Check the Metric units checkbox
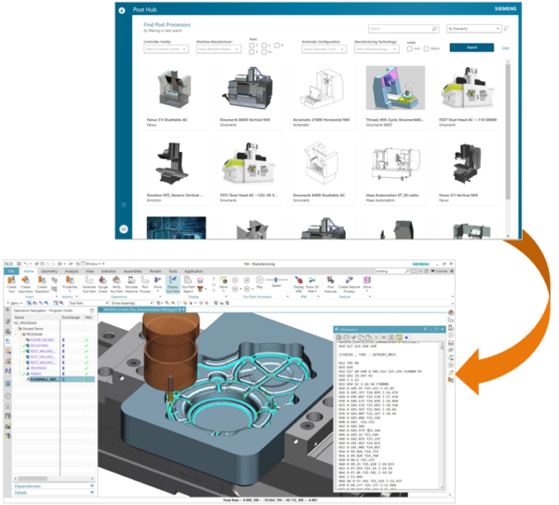This screenshot has height=505, width=559. [427, 48]
